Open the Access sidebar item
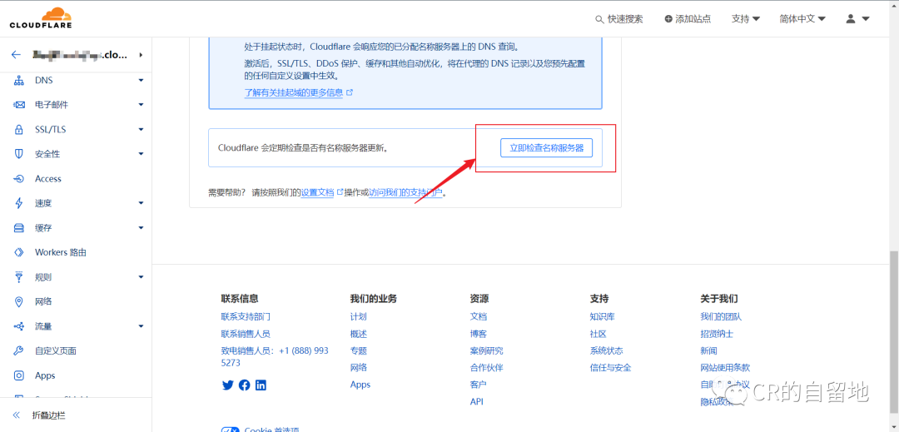The width and height of the screenshot is (899, 432). 48,179
